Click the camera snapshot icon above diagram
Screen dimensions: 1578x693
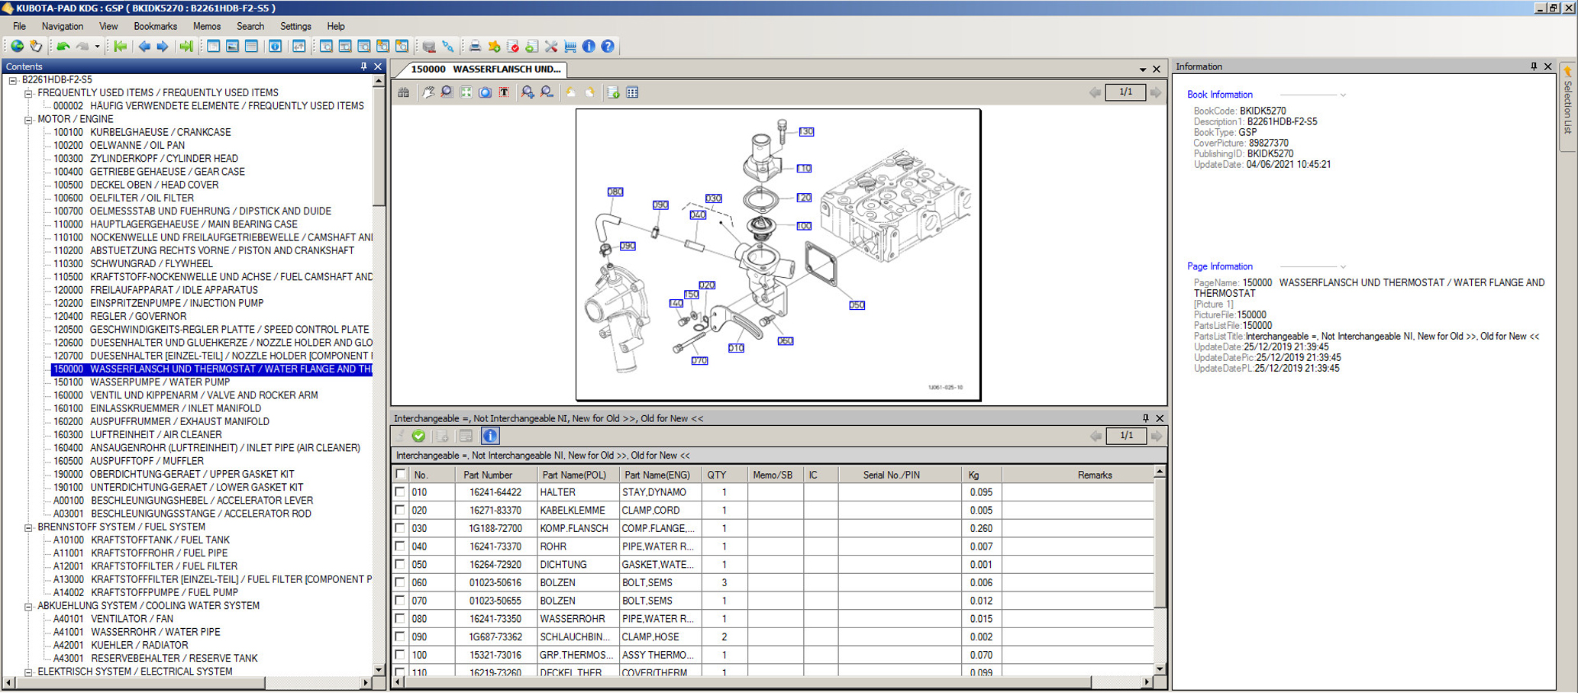click(485, 92)
